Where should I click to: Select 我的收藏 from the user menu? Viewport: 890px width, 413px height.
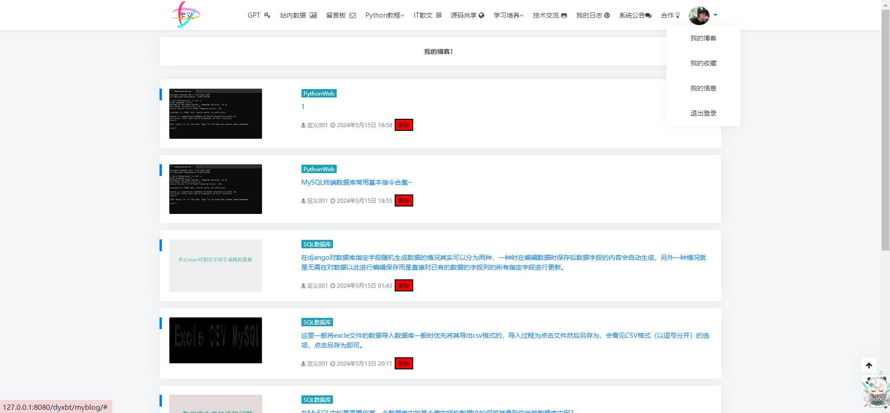(703, 63)
